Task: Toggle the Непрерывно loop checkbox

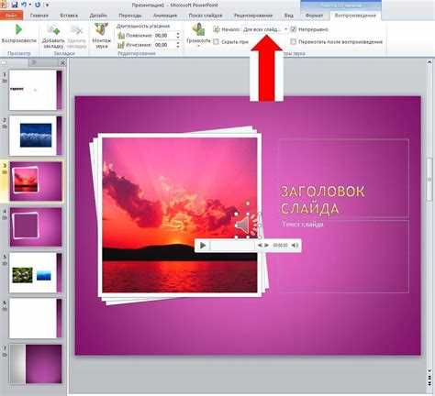Action: click(294, 29)
